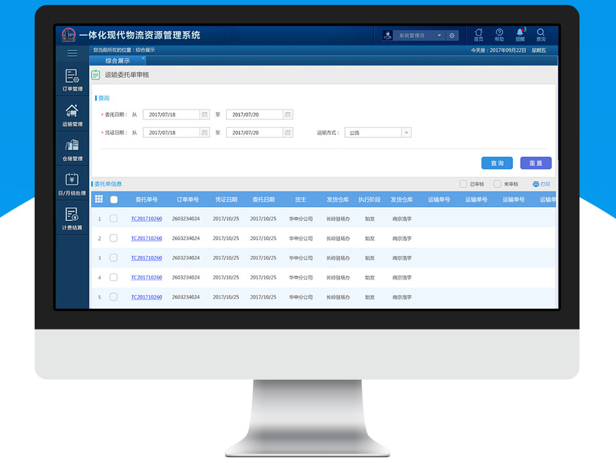
Task: Click the green clipboard icon beside 运输委托单审核
Action: 95,75
